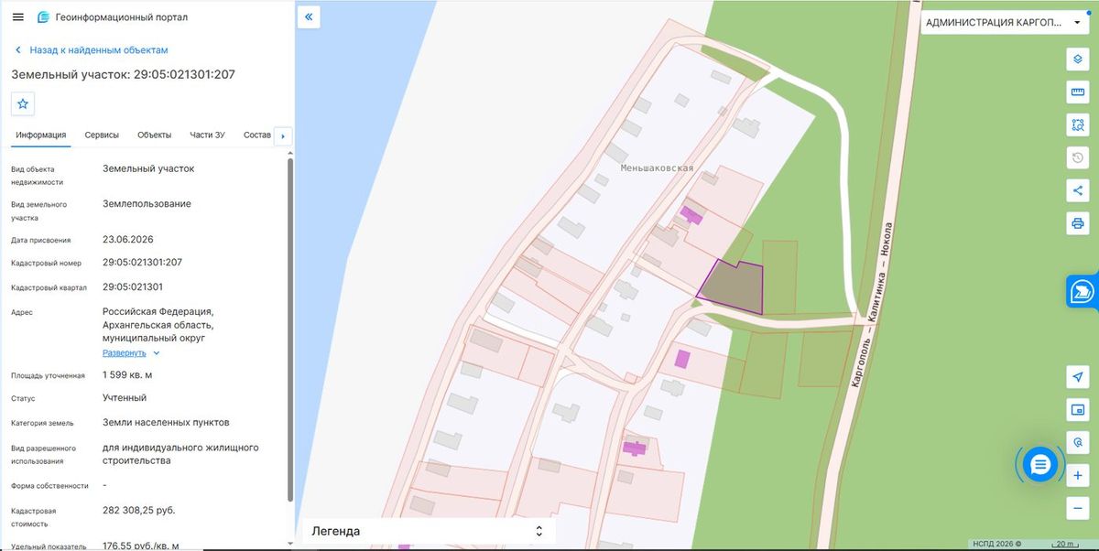The height and width of the screenshot is (551, 1099).
Task: Click the target search icon above zoom controls
Action: point(1078,442)
